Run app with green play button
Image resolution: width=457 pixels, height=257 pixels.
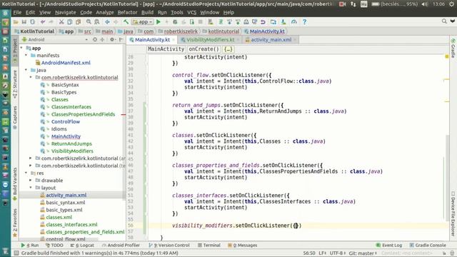tap(159, 22)
